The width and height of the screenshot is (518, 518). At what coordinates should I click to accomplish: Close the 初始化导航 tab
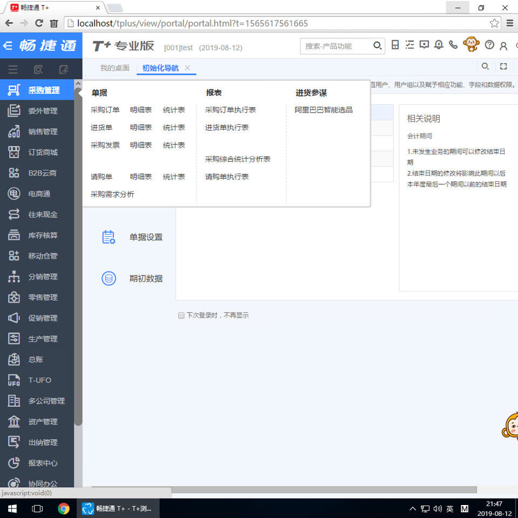coord(187,68)
